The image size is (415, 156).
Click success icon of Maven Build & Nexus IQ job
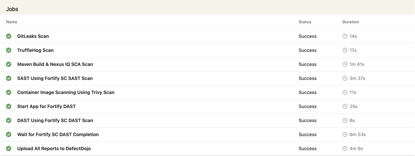9,64
